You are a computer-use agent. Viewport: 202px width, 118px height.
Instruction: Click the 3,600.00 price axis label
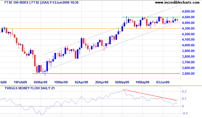pyautogui.click(x=188, y=68)
